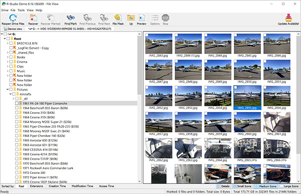
Task: Select 1964 Beechcraft B55 Baron ($69k) folder
Action: [x=45, y=108]
